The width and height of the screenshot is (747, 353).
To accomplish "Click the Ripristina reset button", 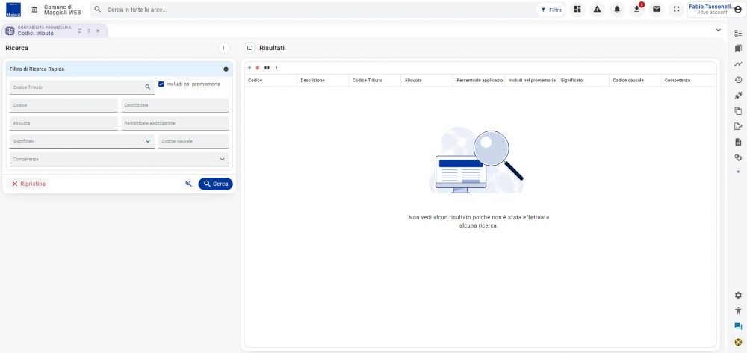I will tap(28, 184).
